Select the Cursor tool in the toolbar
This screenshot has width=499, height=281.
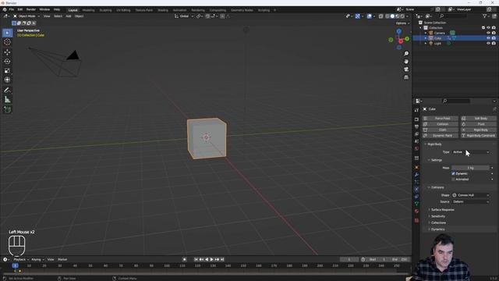click(7, 42)
